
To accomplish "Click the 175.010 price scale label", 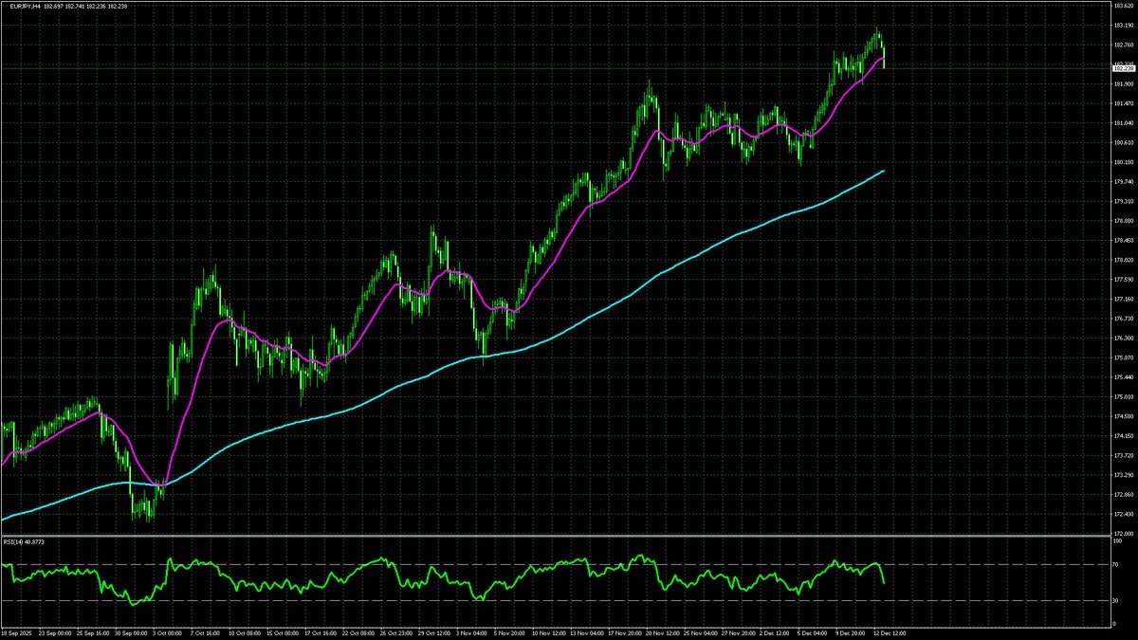I will [1122, 396].
